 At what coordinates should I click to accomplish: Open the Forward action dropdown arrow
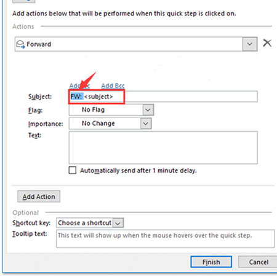(x=250, y=44)
